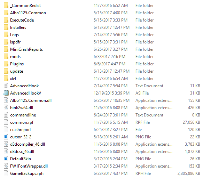Click the FW1FontWrapper.dll file name
Screen dimensions: 203x178
pyautogui.click(x=29, y=166)
